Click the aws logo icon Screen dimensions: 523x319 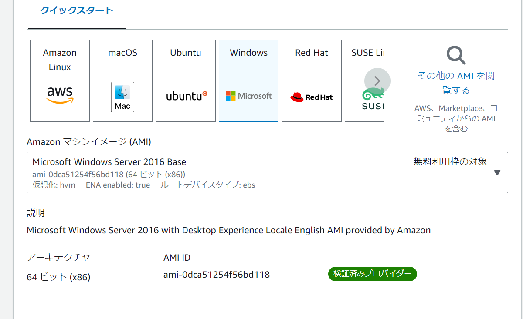60,95
